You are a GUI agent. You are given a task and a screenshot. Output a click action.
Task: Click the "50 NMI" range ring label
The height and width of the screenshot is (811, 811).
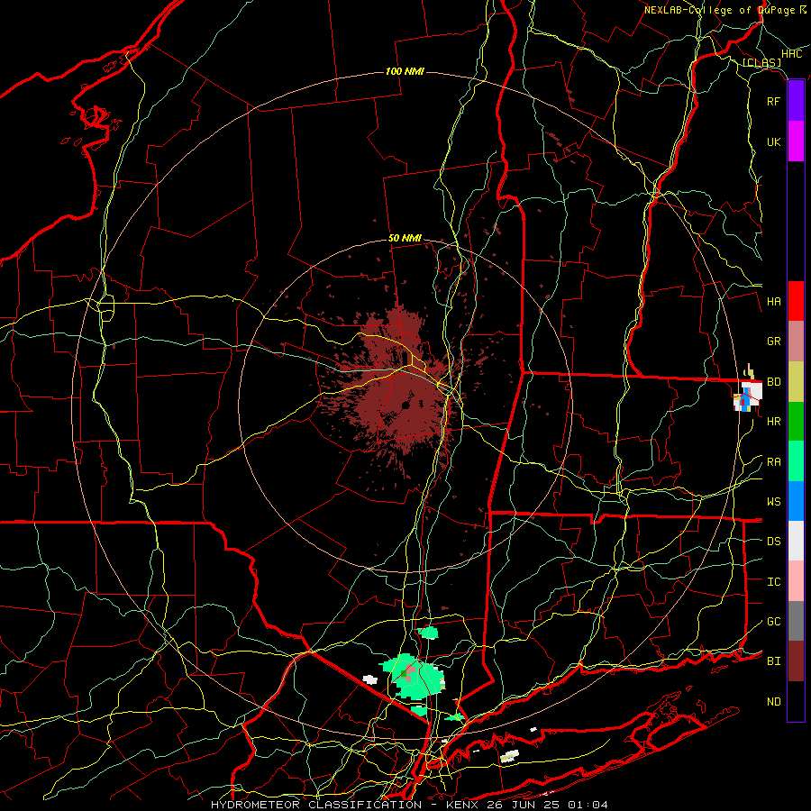tap(405, 238)
